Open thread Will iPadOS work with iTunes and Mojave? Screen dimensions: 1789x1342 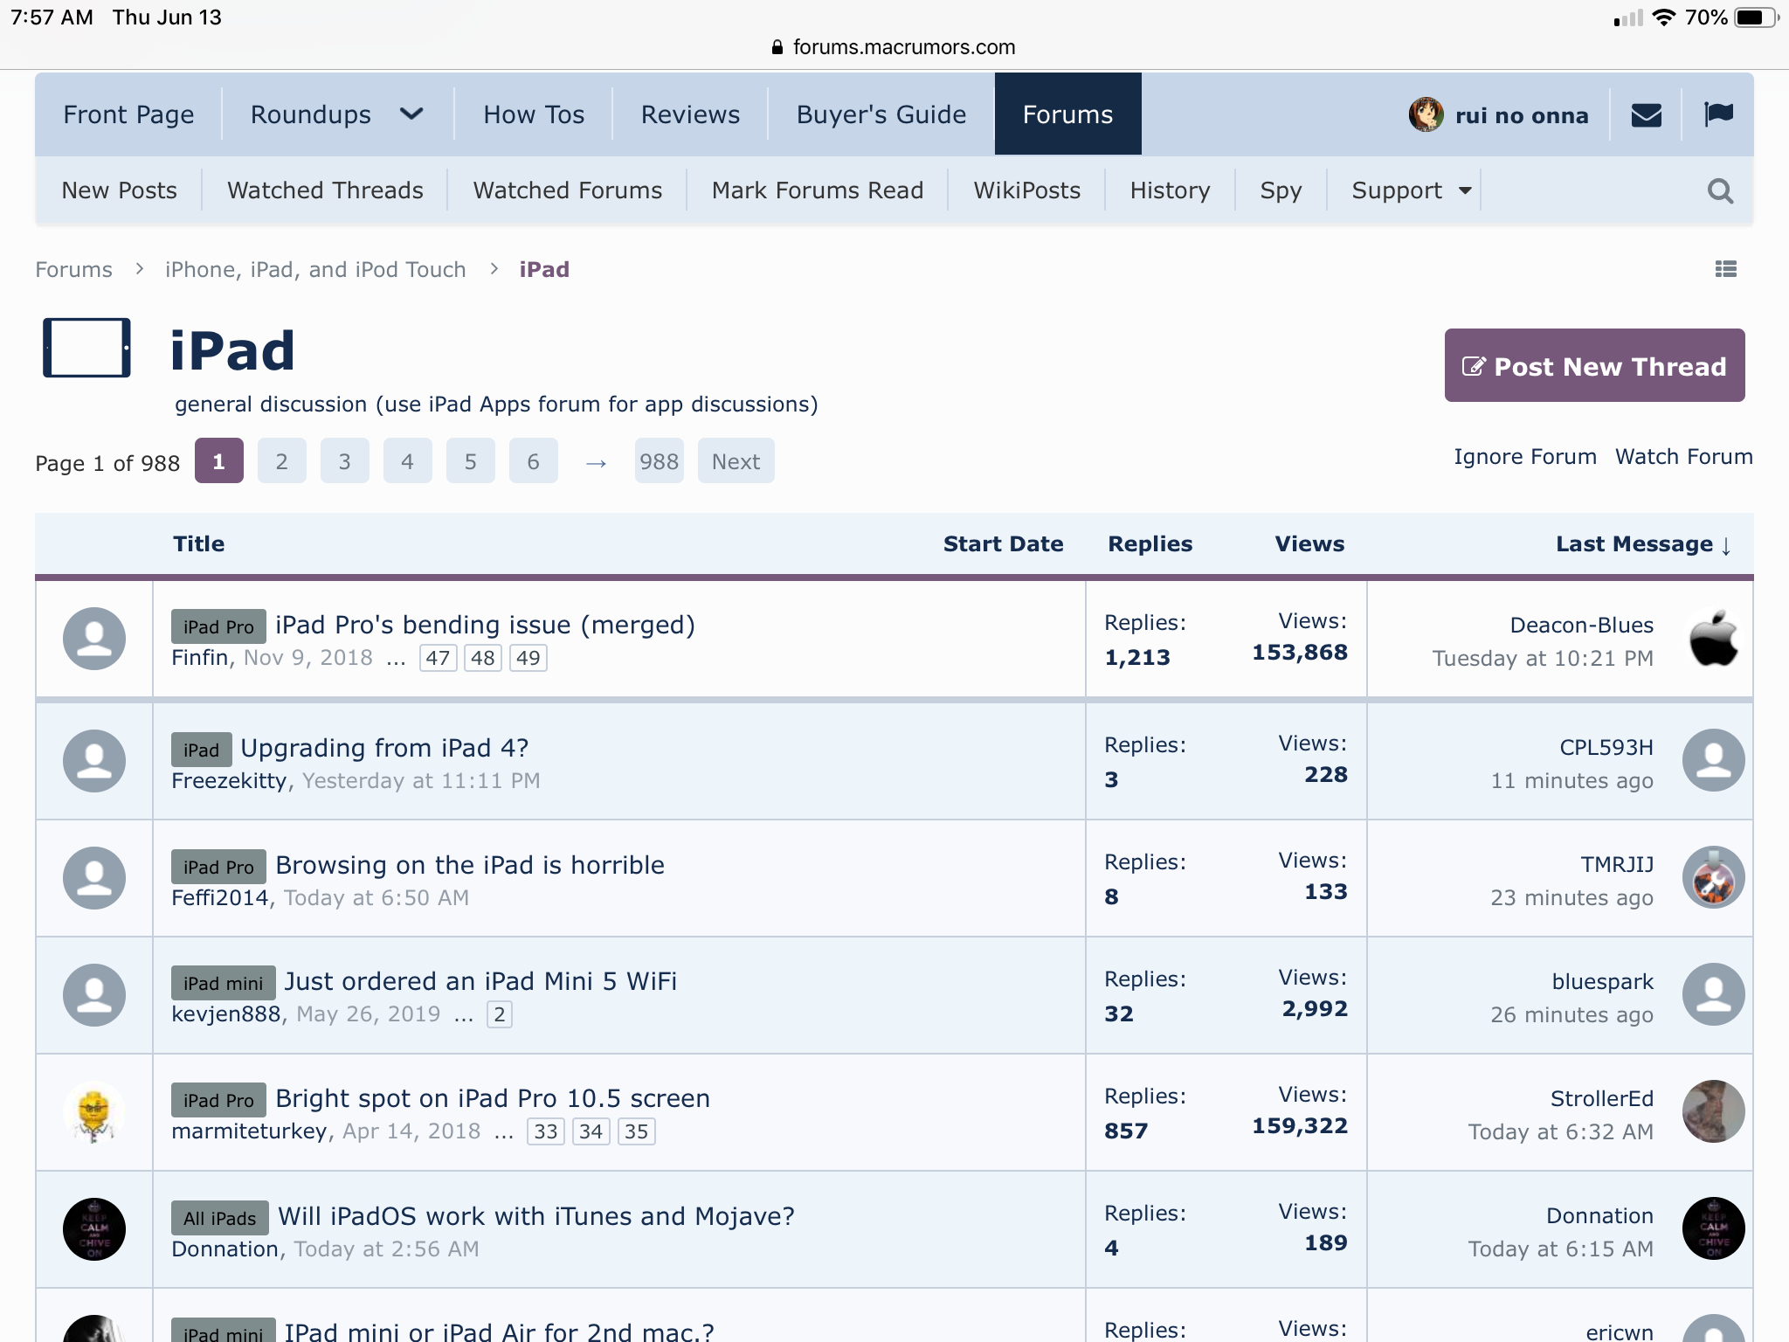point(536,1216)
